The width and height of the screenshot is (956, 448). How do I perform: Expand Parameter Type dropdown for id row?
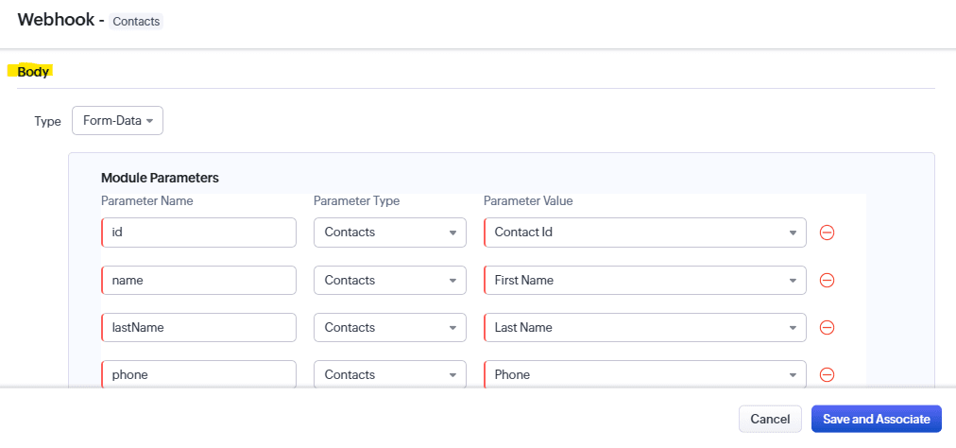pos(389,233)
